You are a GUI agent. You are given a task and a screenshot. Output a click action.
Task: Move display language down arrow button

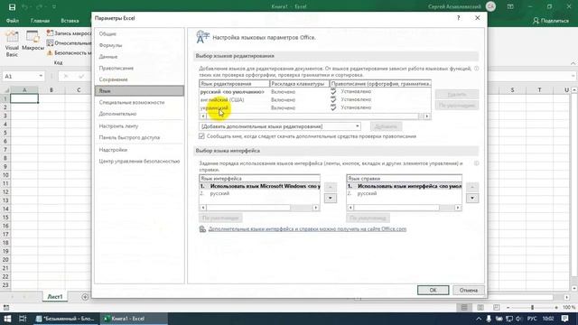click(x=331, y=199)
